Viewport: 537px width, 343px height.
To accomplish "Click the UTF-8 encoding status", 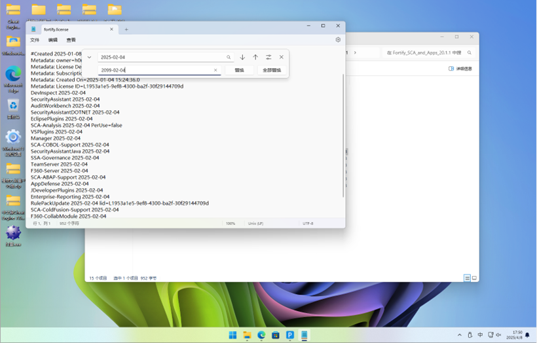I will pos(308,223).
